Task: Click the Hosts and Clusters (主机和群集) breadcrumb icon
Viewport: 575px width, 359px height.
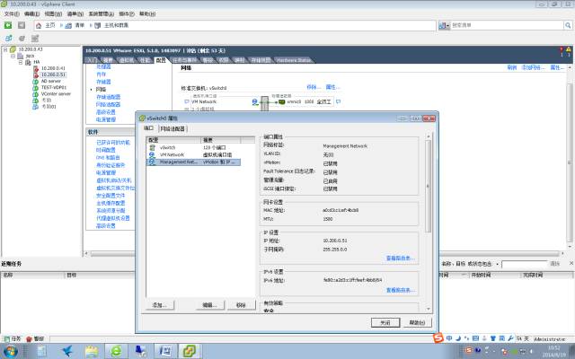Action: [x=98, y=25]
